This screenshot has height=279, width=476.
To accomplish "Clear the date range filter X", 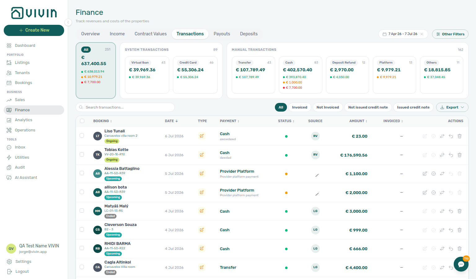I will [422, 34].
